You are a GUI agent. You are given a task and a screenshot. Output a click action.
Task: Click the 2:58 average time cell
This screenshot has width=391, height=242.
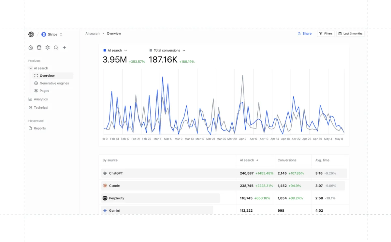click(x=319, y=198)
